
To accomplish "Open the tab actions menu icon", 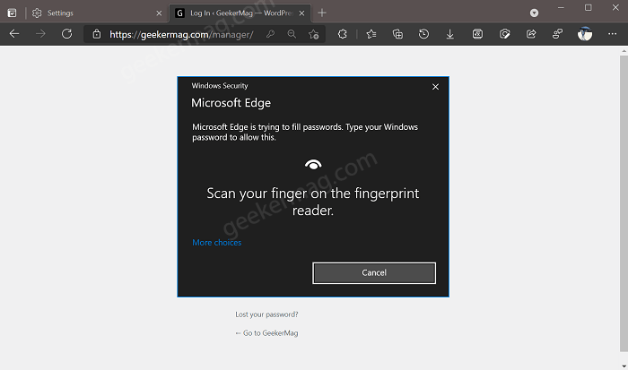I will pyautogui.click(x=12, y=13).
